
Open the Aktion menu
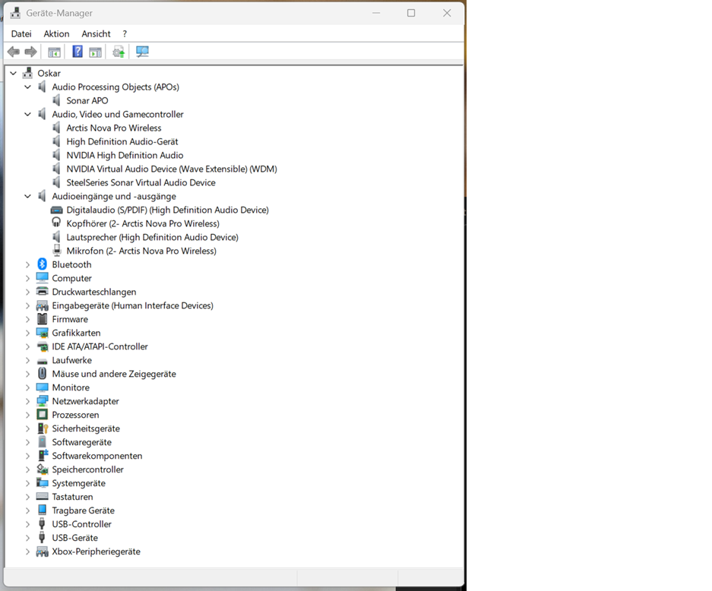(56, 33)
